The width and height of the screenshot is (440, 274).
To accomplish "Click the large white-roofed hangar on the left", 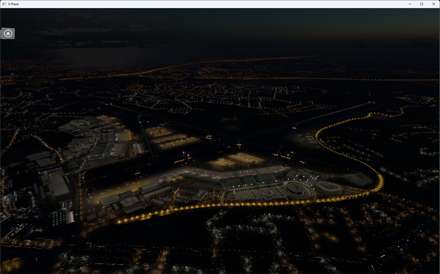I will 59,186.
